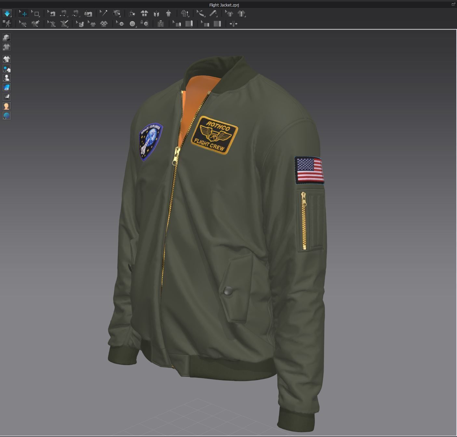Select the fold arrangement tool
The image size is (457, 437).
189,23
